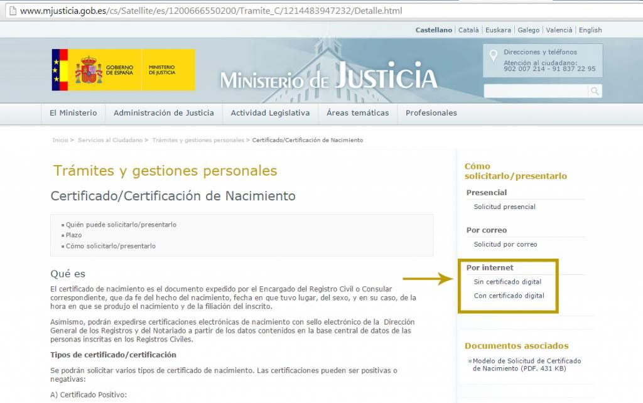The image size is (643, 403).
Task: Click the Ministerio de Justicia yellow logo
Action: pyautogui.click(x=168, y=70)
